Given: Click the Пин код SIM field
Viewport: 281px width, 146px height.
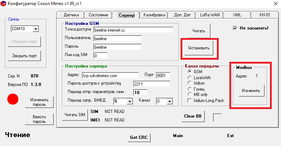Looking at the screenshot, I should [x=100, y=55].
